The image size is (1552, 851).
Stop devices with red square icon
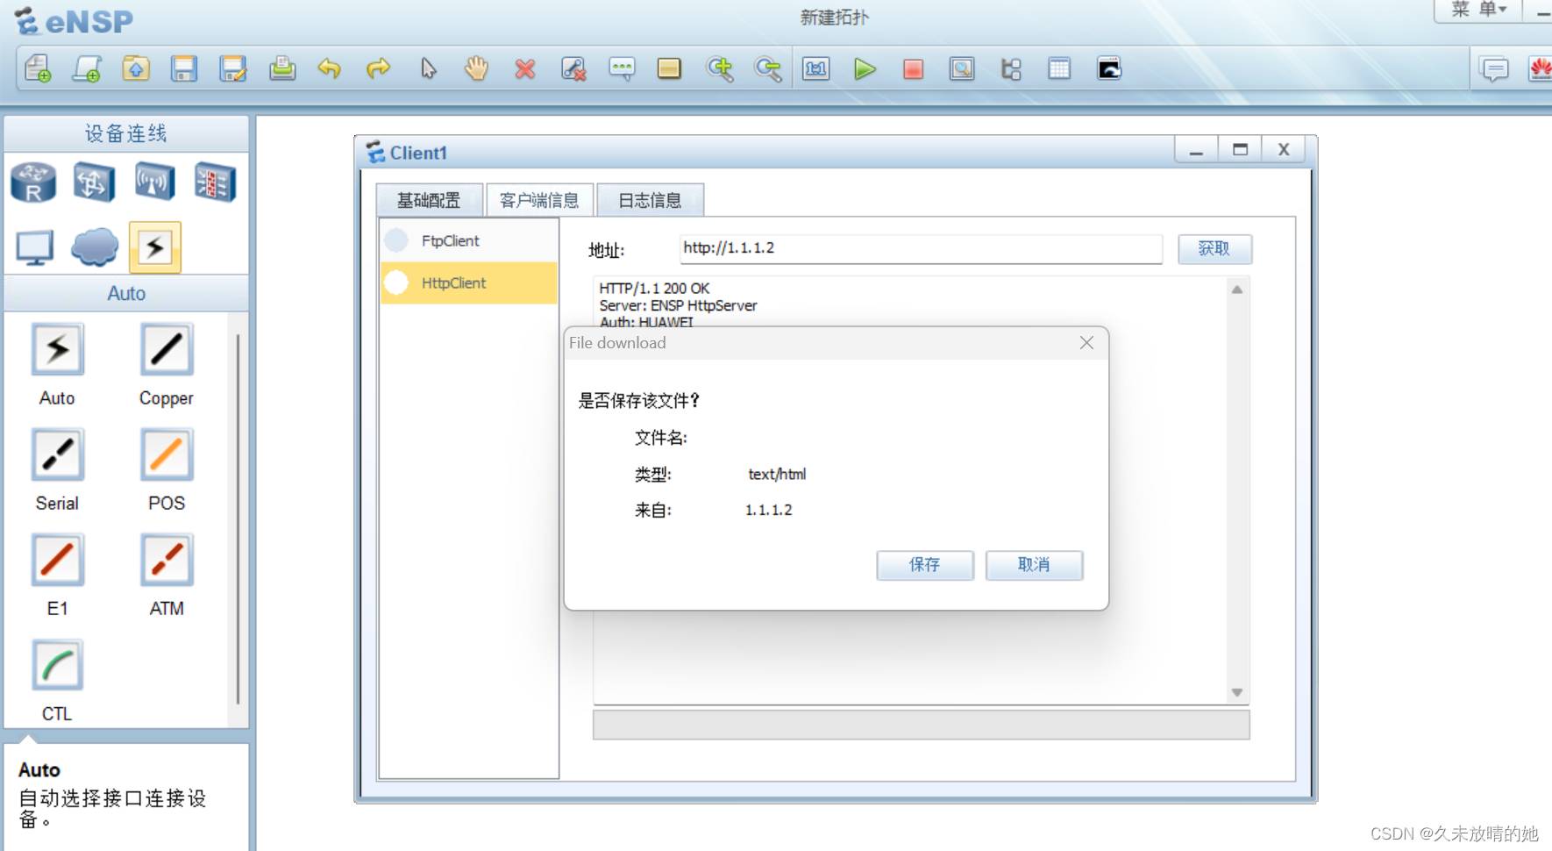pos(913,68)
